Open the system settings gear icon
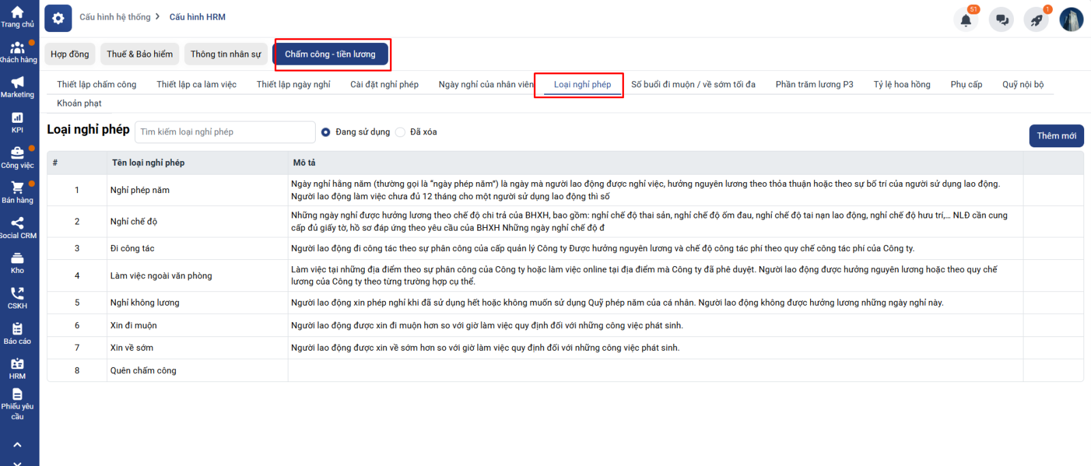The width and height of the screenshot is (1091, 466). (58, 18)
